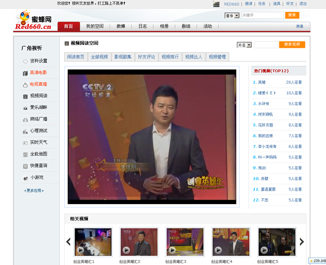The width and height of the screenshot is (326, 265).
Task: Click the 视频阅读 sidebar icon
Action: click(25, 97)
